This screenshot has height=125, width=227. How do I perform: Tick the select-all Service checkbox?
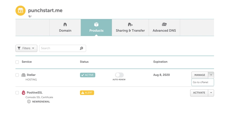(x=17, y=62)
